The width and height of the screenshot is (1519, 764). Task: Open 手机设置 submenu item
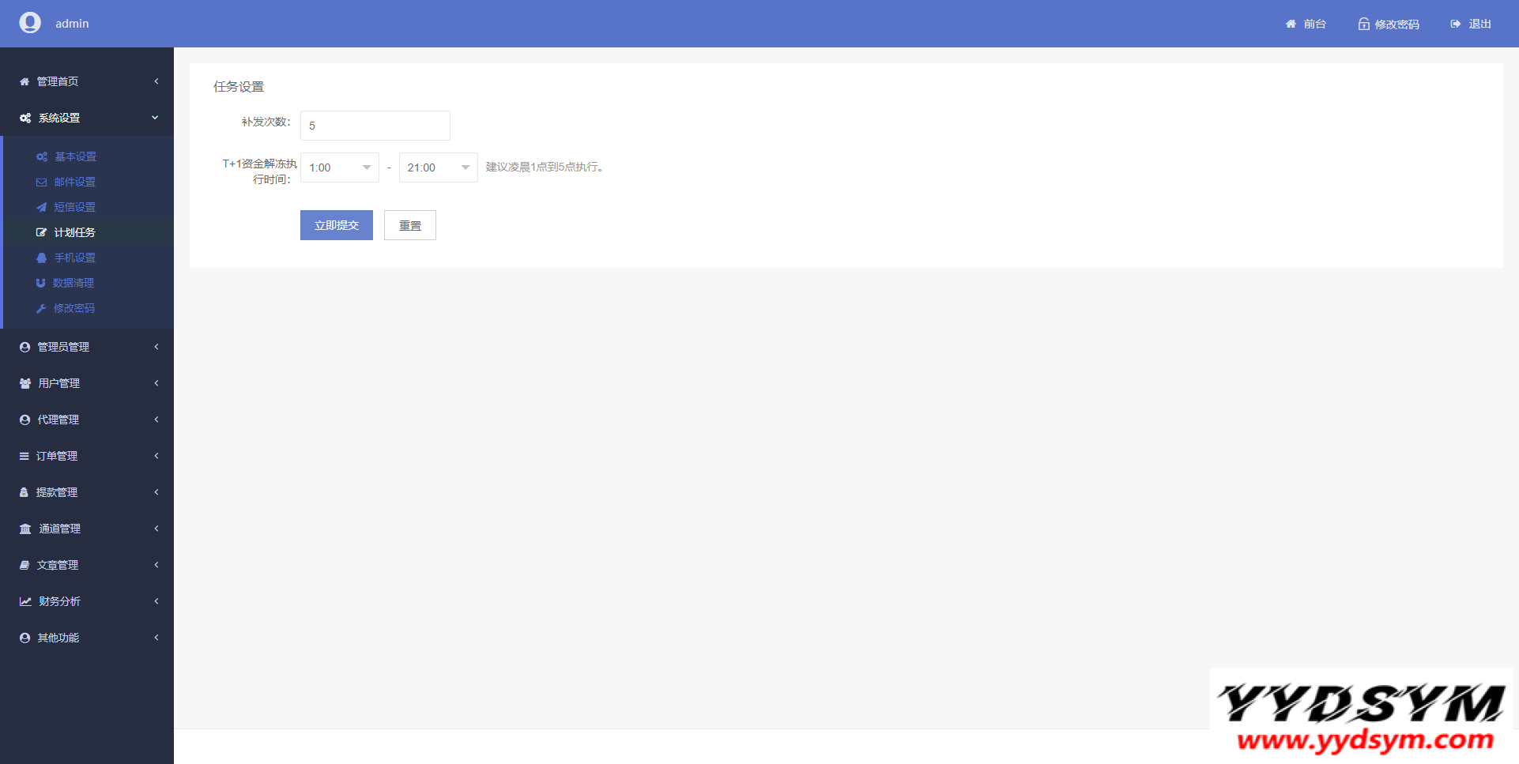point(74,258)
